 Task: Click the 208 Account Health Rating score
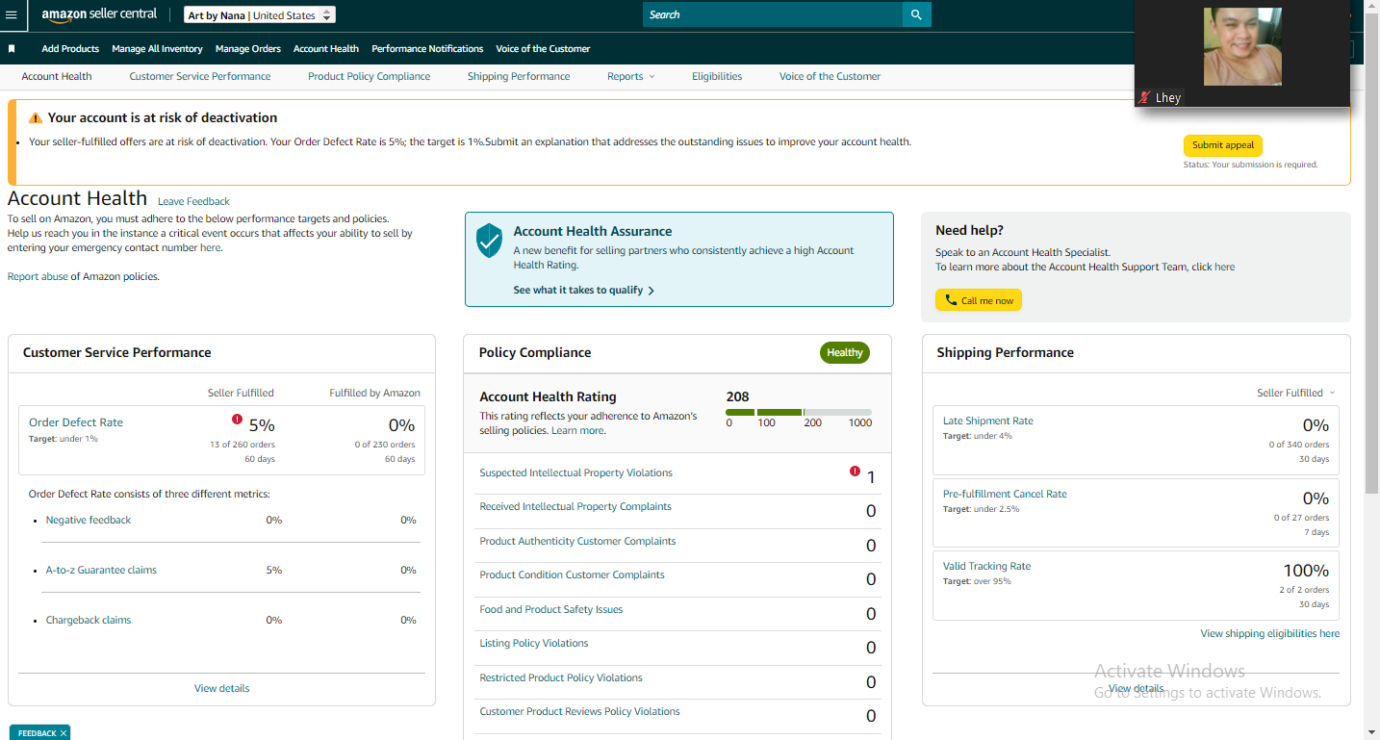[737, 396]
